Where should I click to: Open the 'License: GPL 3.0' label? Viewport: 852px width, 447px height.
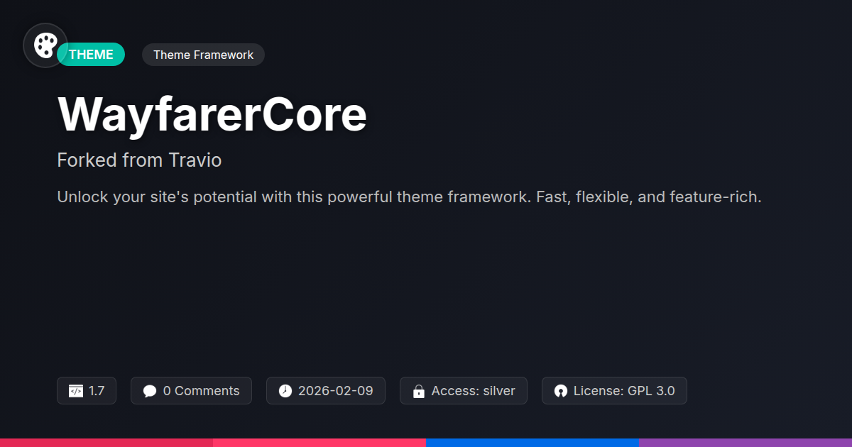(624, 391)
